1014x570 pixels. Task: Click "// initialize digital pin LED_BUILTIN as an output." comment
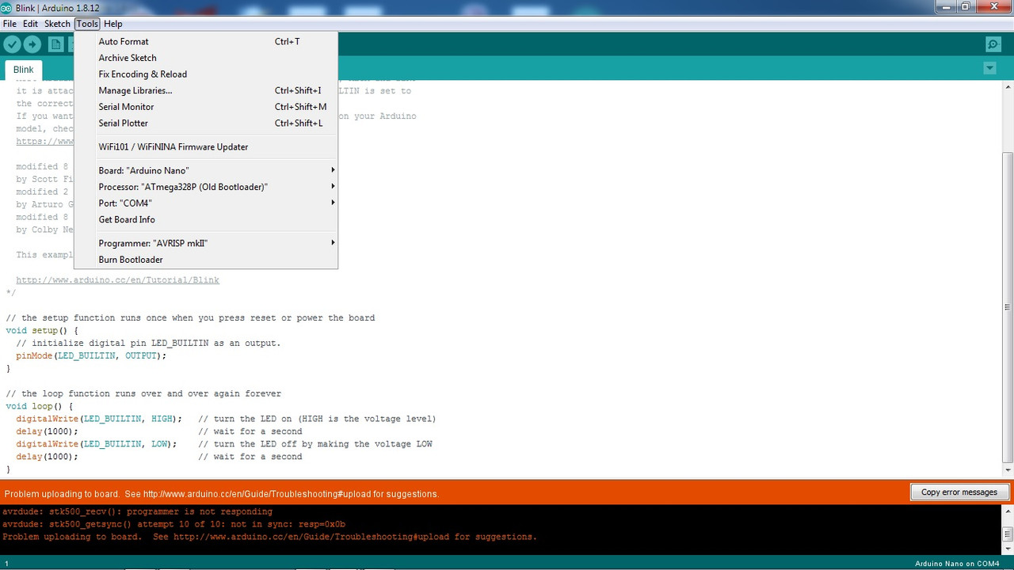coord(148,344)
